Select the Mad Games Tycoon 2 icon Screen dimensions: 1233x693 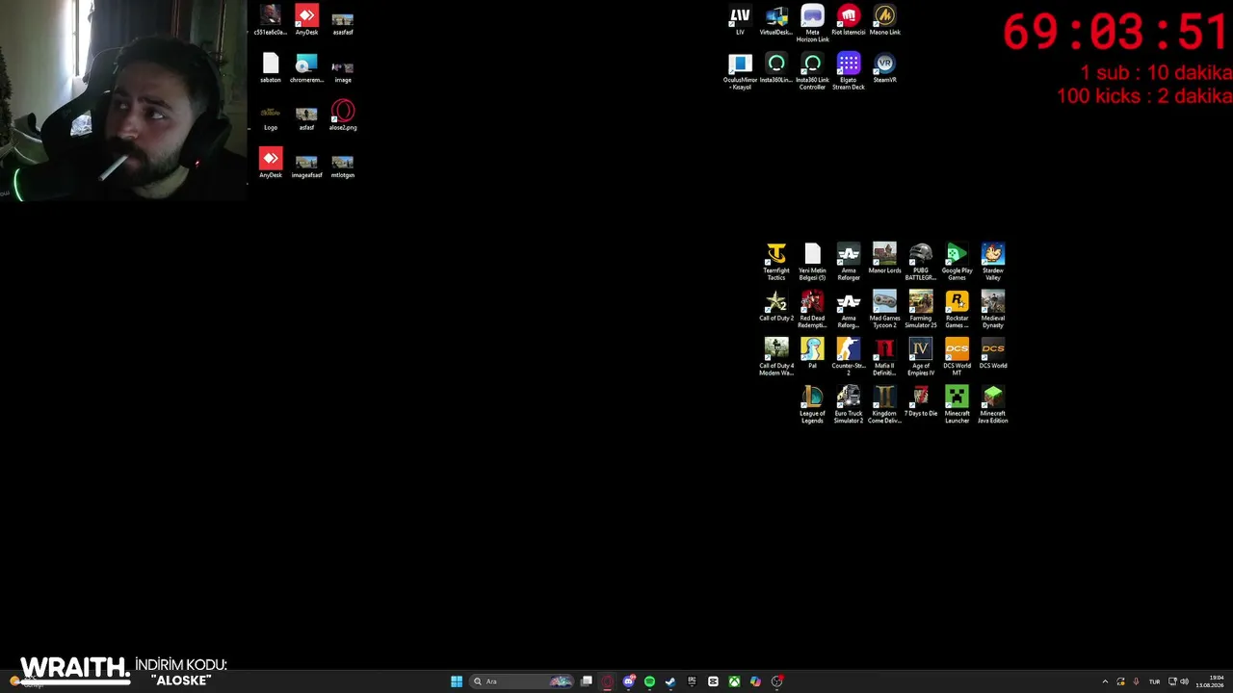pos(884,309)
